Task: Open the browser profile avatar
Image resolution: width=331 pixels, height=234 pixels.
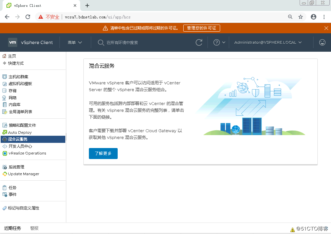Action: click(314, 17)
